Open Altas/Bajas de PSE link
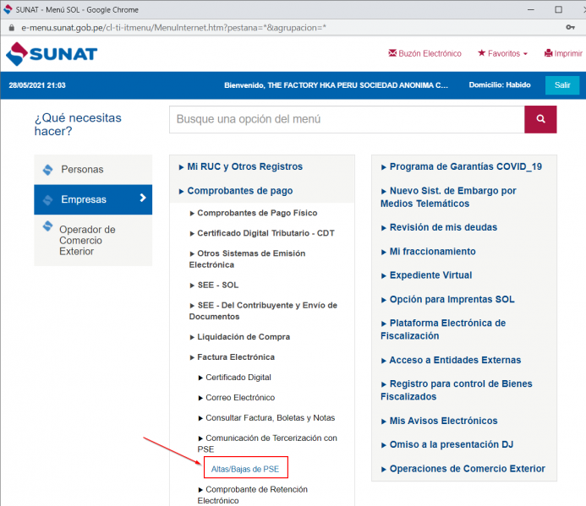586x506 pixels. (x=245, y=469)
